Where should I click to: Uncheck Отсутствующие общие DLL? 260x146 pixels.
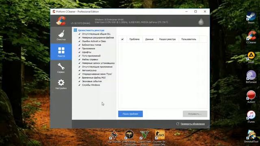(x=80, y=34)
